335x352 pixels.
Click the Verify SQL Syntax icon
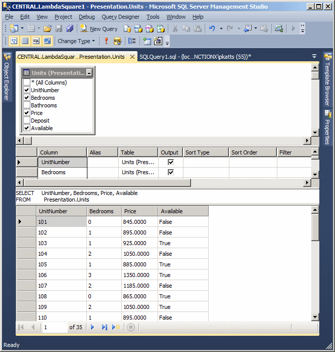click(x=117, y=41)
